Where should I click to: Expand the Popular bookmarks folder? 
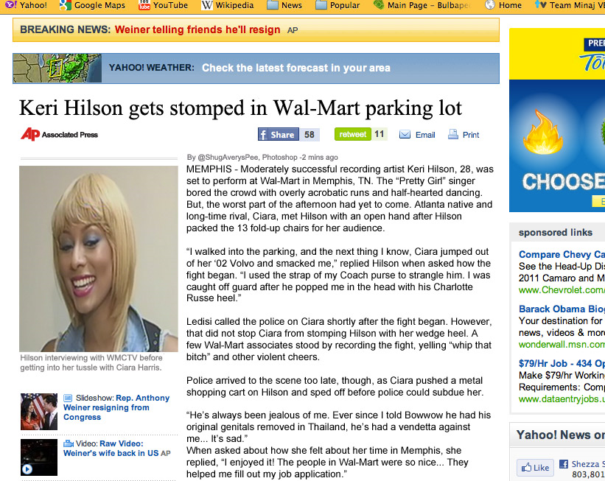338,5
